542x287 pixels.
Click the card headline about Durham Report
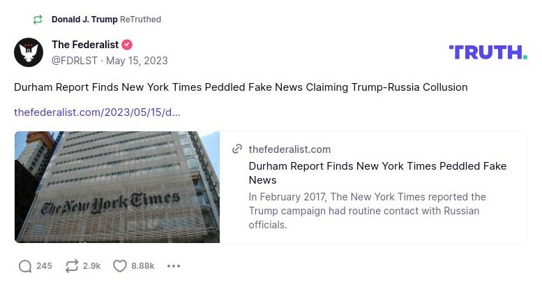[x=377, y=172]
